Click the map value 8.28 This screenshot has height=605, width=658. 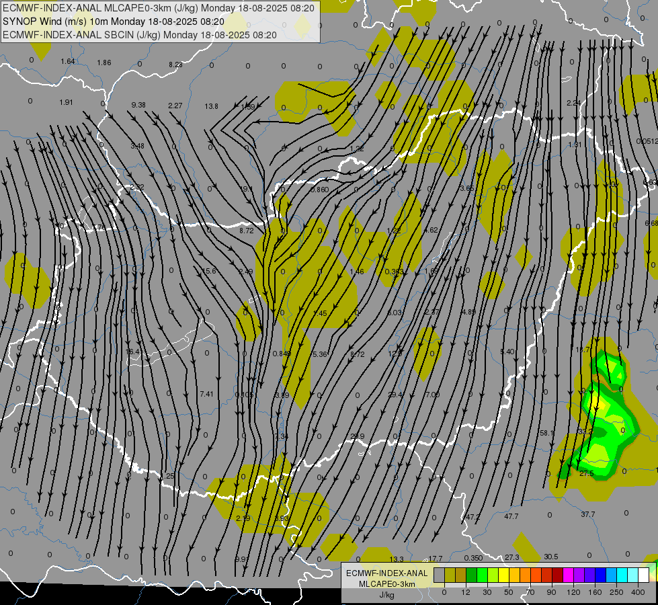tap(176, 65)
